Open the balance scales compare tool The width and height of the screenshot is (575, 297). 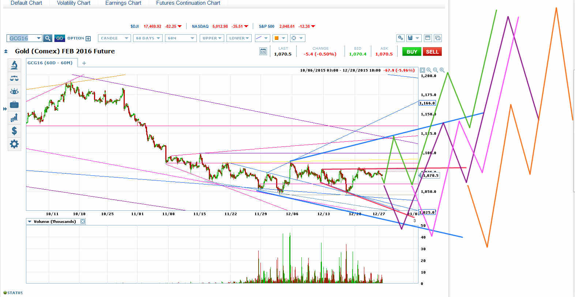pyautogui.click(x=14, y=78)
